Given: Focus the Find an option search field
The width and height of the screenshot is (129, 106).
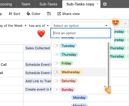Looking at the screenshot, I should pos(81,33).
